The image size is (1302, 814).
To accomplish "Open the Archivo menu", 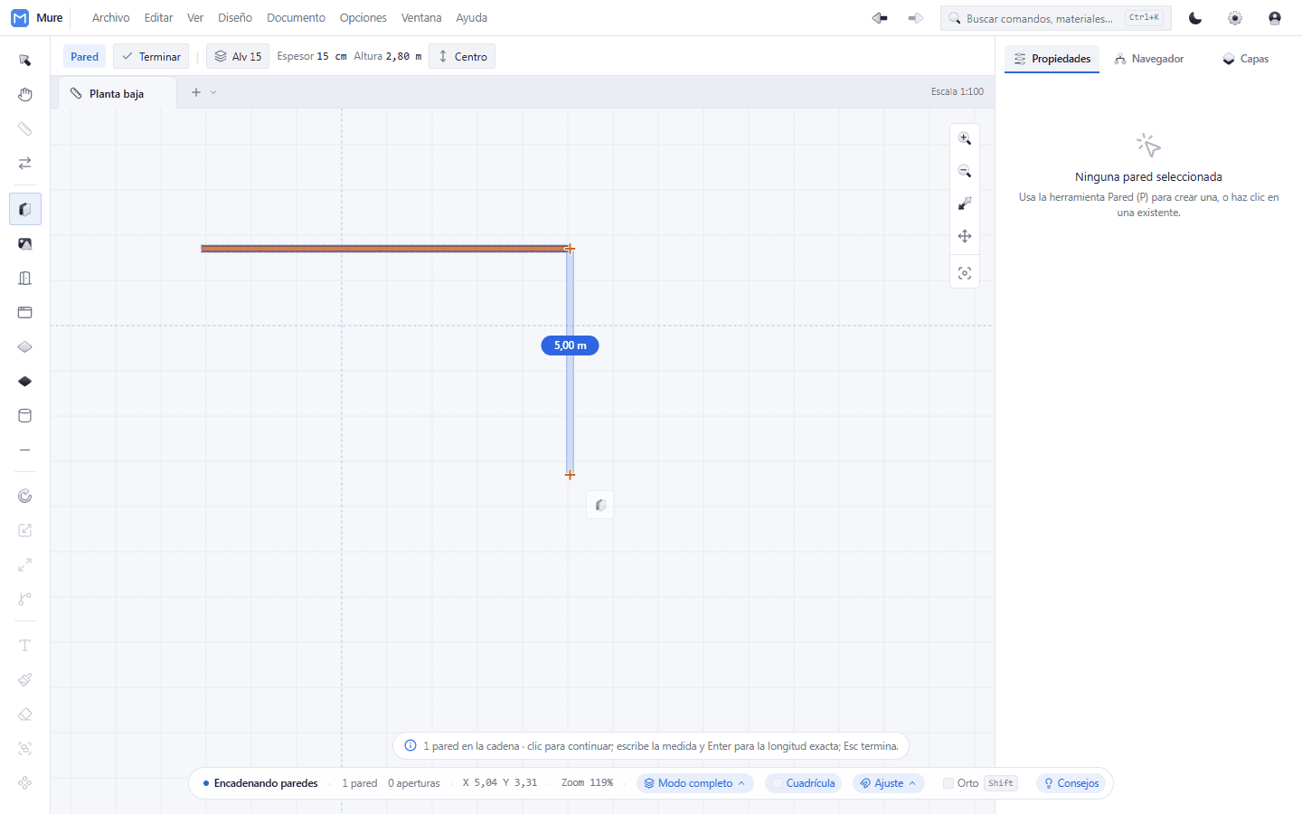I will coord(110,18).
